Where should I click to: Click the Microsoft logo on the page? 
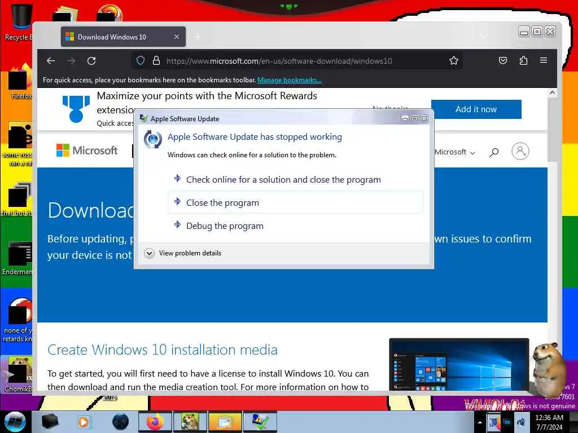coord(86,150)
